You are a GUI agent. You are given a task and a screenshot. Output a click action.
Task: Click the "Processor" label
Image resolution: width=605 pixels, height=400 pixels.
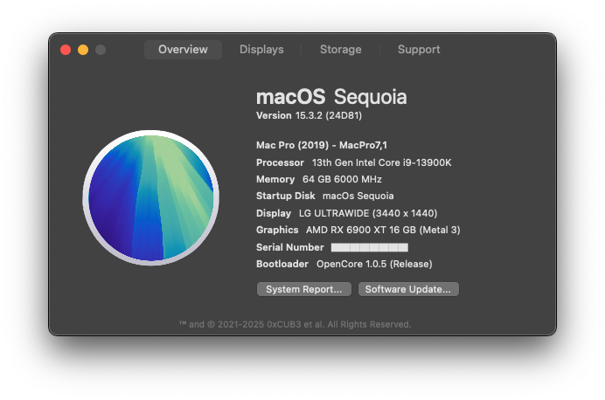[280, 162]
